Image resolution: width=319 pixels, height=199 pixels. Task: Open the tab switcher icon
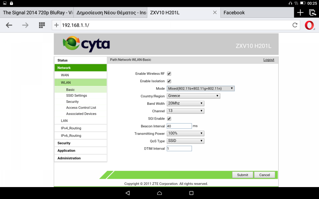(312, 12)
